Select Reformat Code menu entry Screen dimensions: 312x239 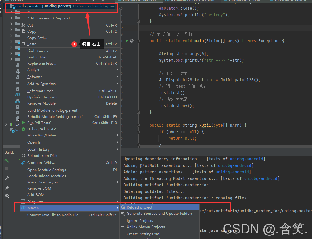(70, 91)
